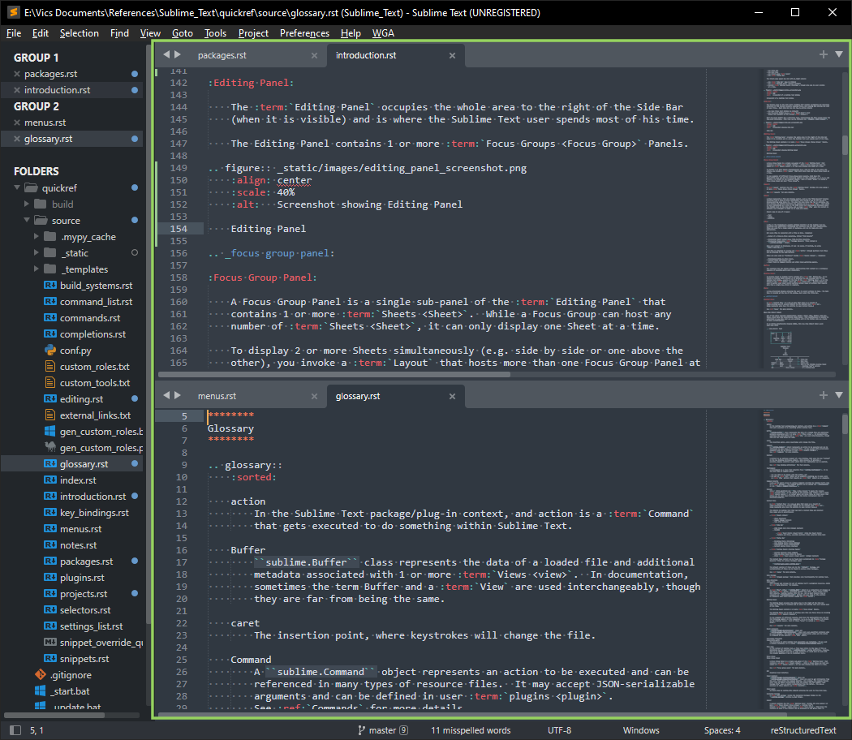The height and width of the screenshot is (740, 852).
Task: Click the .gitignore git file icon
Action: pyautogui.click(x=40, y=675)
